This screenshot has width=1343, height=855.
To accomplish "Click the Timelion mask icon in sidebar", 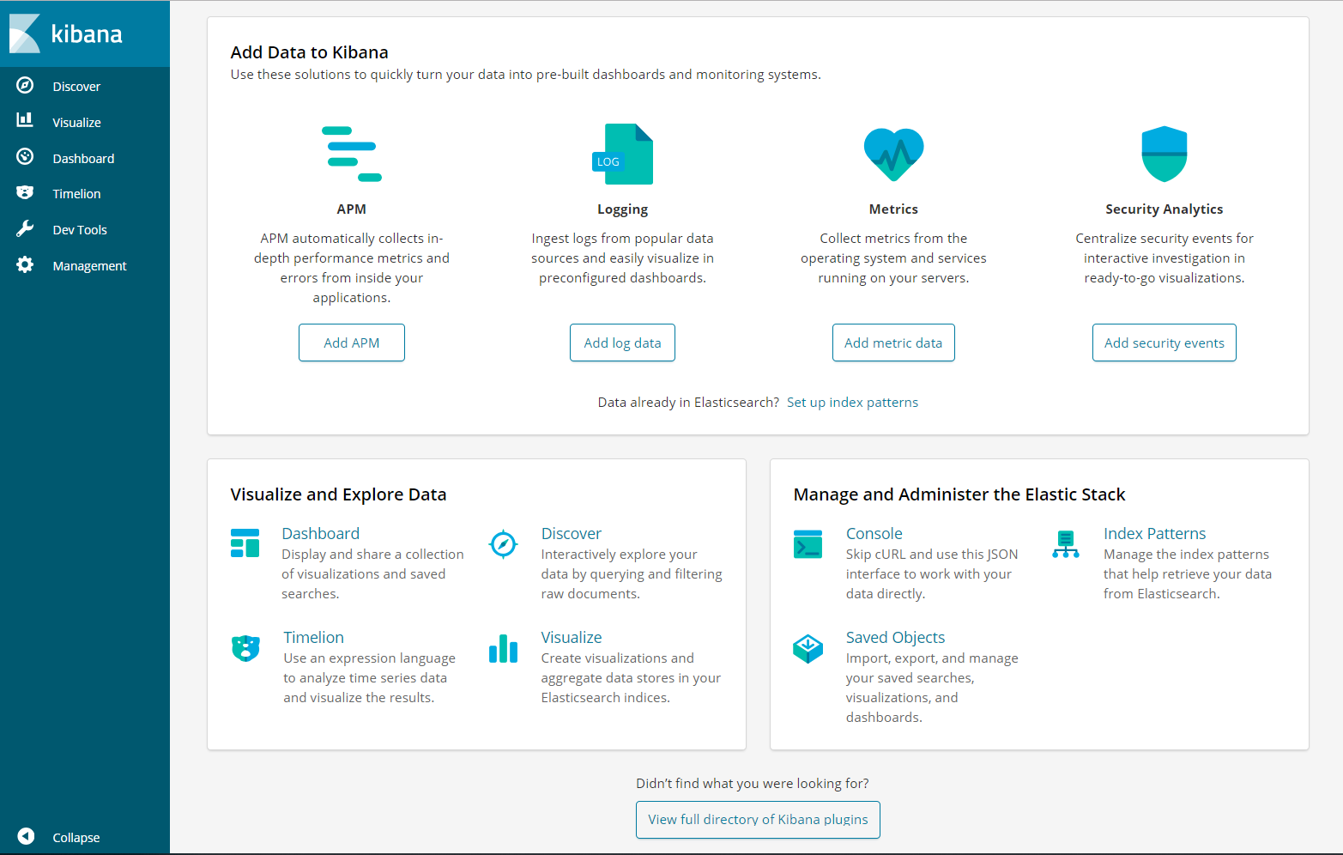I will coord(25,192).
